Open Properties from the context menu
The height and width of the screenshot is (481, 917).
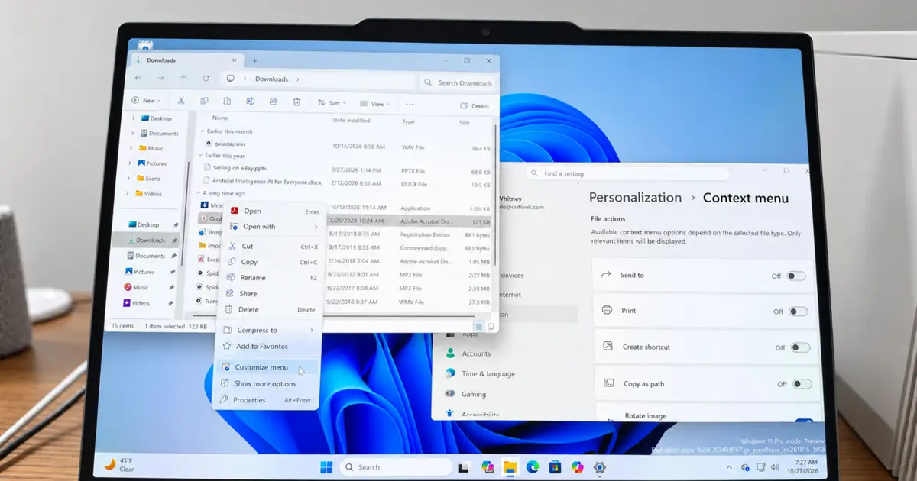[265, 400]
